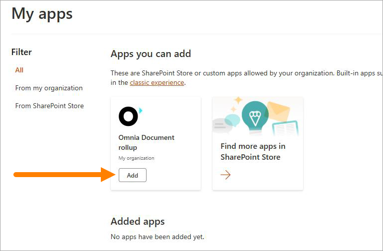Click the yellow envelope illustration

click(278, 112)
